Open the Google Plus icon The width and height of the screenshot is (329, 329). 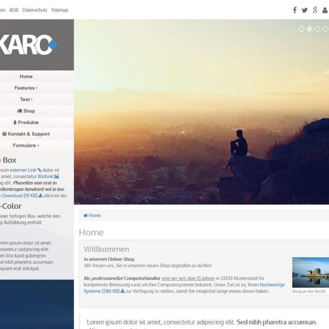pyautogui.click(x=315, y=10)
